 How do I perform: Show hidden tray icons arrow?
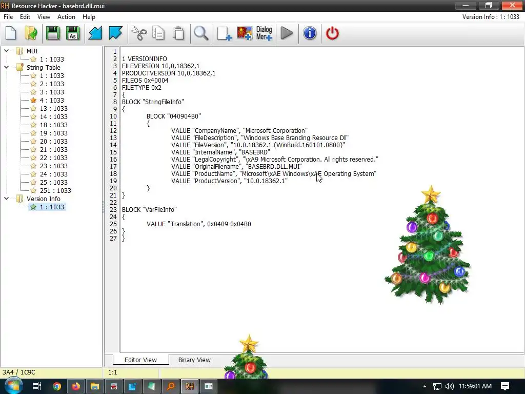coord(425,386)
